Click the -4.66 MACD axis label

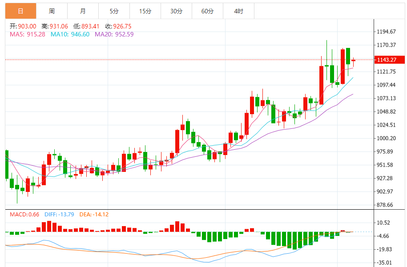coord(383,236)
